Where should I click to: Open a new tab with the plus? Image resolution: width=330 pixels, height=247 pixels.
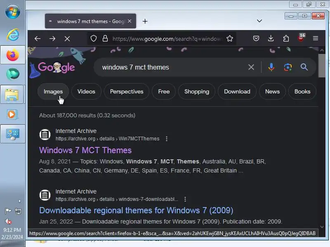pyautogui.click(x=145, y=21)
